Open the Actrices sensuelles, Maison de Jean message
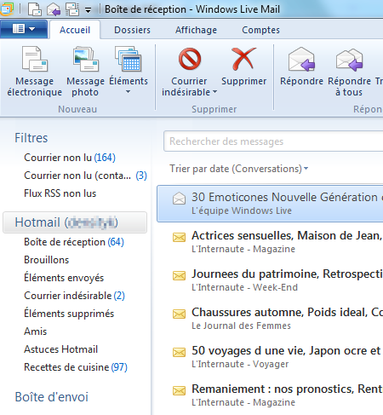Image resolution: width=383 pixels, height=415 pixels. click(x=270, y=242)
